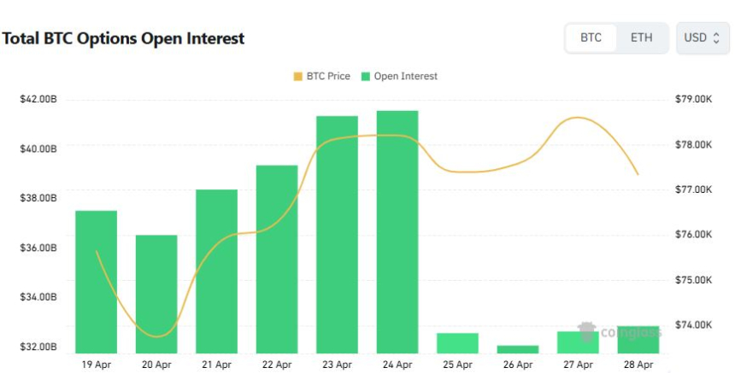
Task: Select the 26 Apr open interest bar
Action: pos(518,349)
